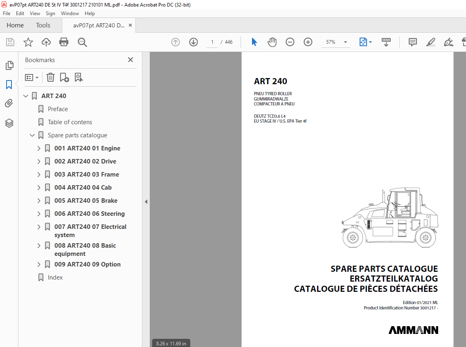Add a comment sticky note
Viewport: 466px width, 347px height.
[413, 42]
